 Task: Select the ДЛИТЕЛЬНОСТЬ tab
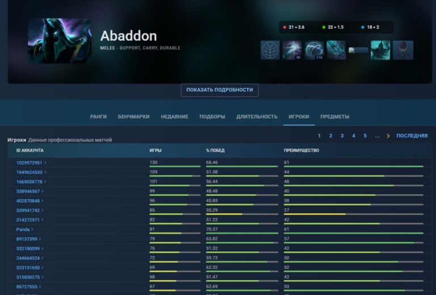[x=257, y=117]
